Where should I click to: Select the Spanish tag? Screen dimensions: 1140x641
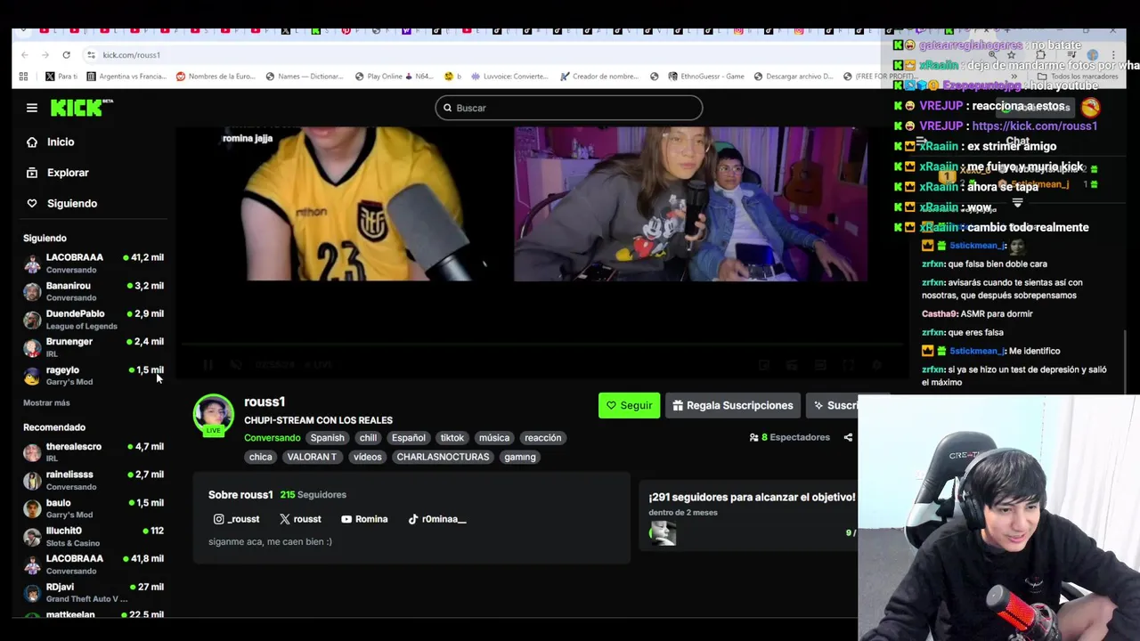[x=327, y=438]
